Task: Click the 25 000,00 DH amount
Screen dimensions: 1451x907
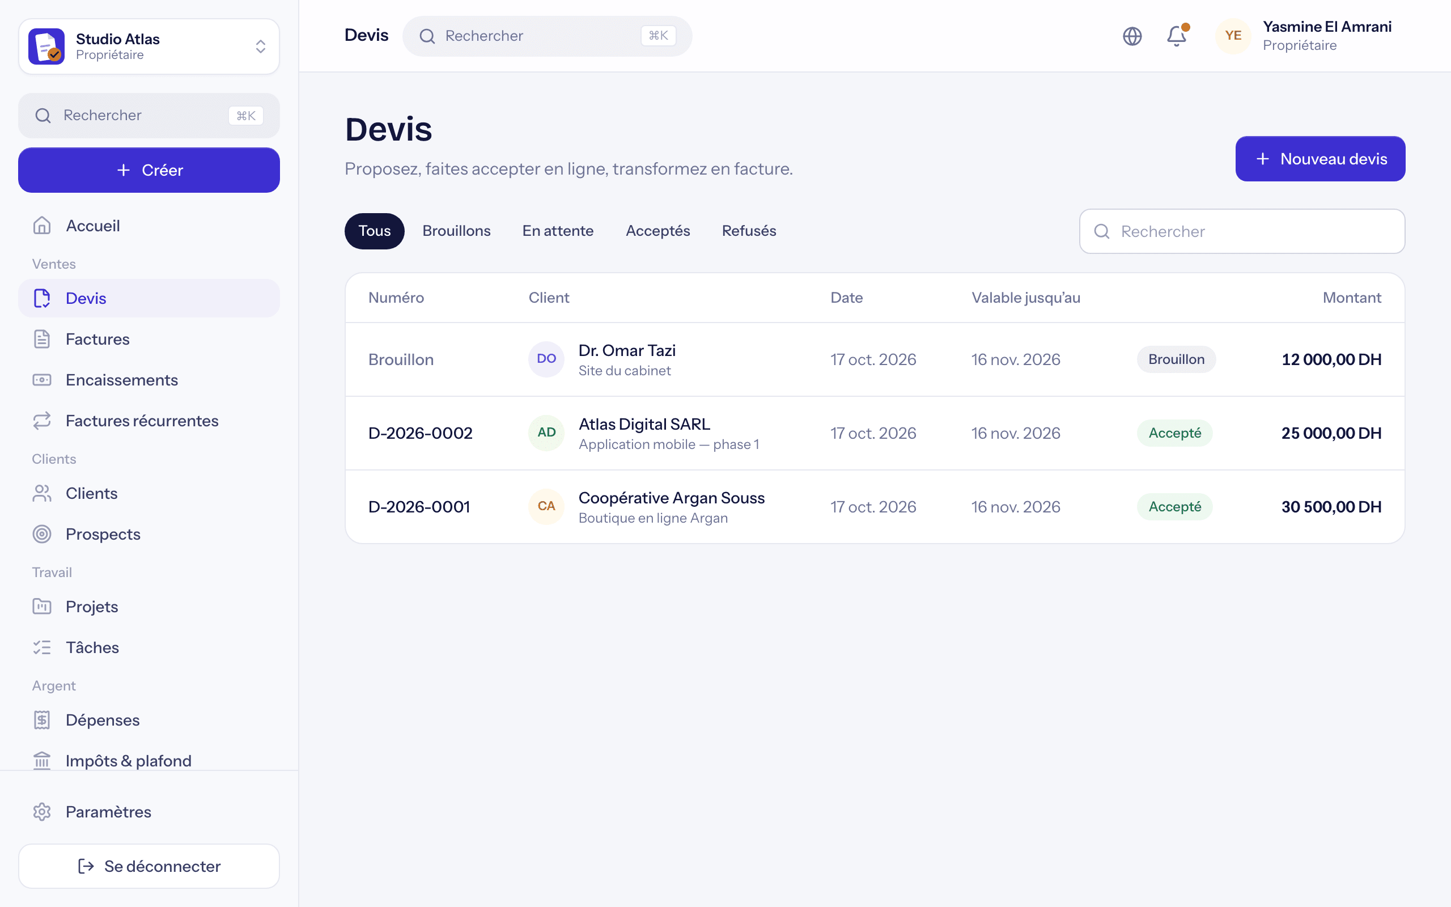Action: click(1331, 433)
